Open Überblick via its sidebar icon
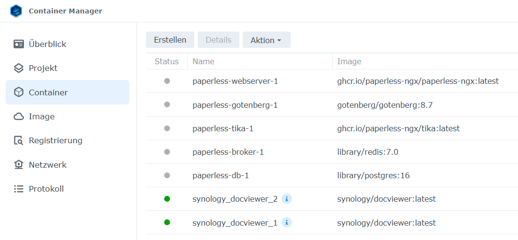The height and width of the screenshot is (240, 518). pyautogui.click(x=19, y=44)
